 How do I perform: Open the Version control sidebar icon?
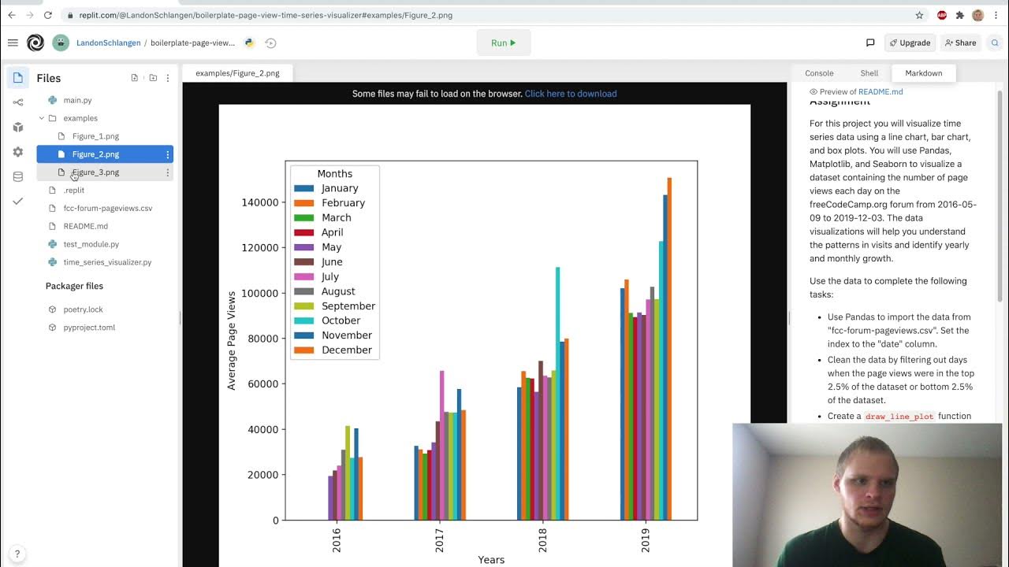(x=18, y=102)
